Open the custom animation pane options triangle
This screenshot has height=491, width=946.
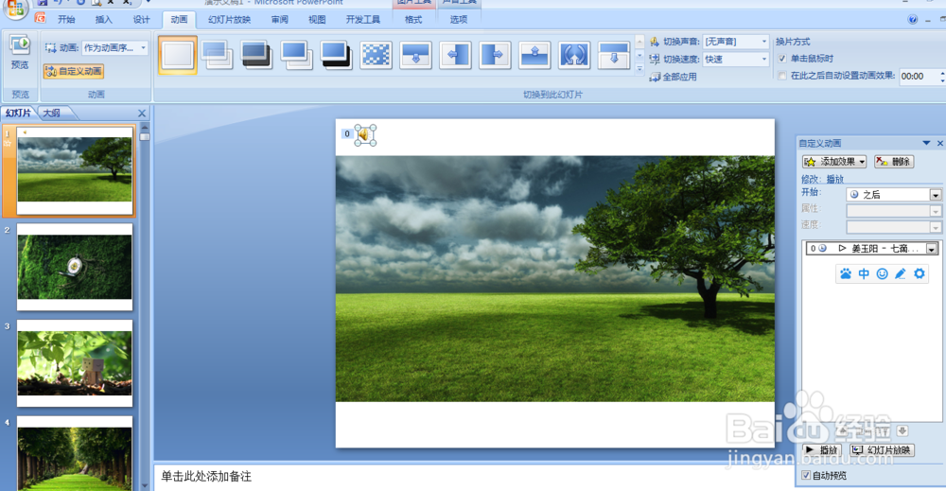click(926, 143)
